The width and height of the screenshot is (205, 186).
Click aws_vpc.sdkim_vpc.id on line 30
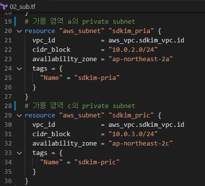(x=146, y=125)
